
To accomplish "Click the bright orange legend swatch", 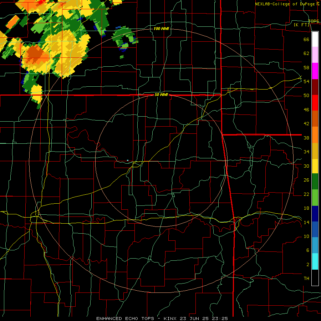I will (315, 135).
